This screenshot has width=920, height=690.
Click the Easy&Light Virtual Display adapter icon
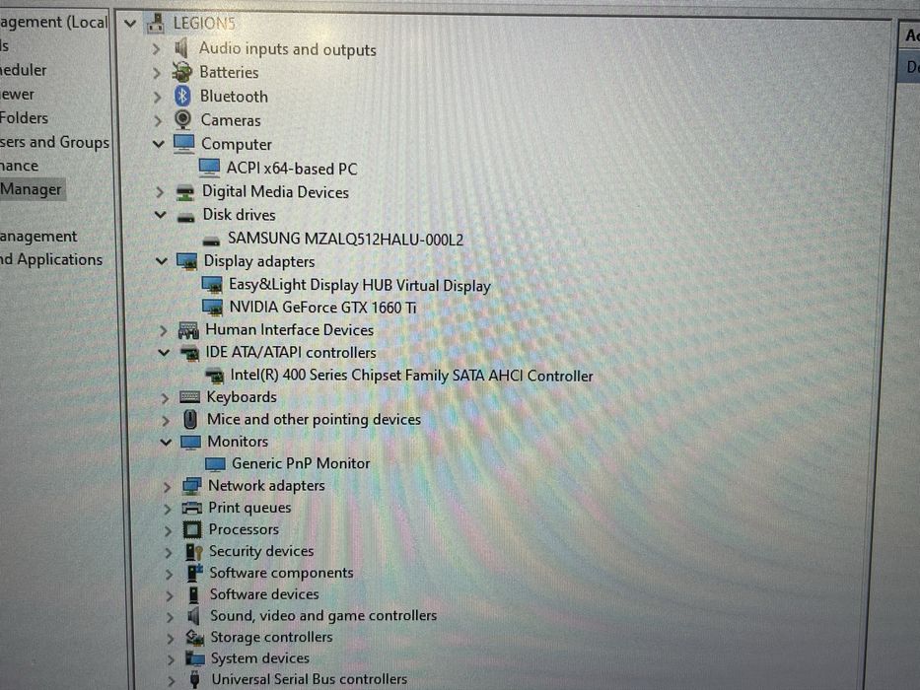click(x=212, y=285)
